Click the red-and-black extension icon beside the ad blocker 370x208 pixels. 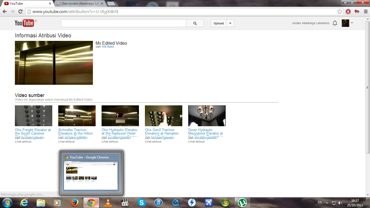pos(357,12)
